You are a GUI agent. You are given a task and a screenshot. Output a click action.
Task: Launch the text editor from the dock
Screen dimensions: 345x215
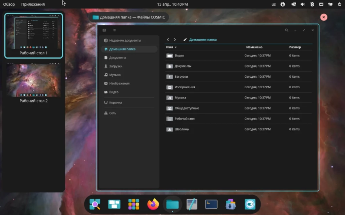[x=192, y=204]
